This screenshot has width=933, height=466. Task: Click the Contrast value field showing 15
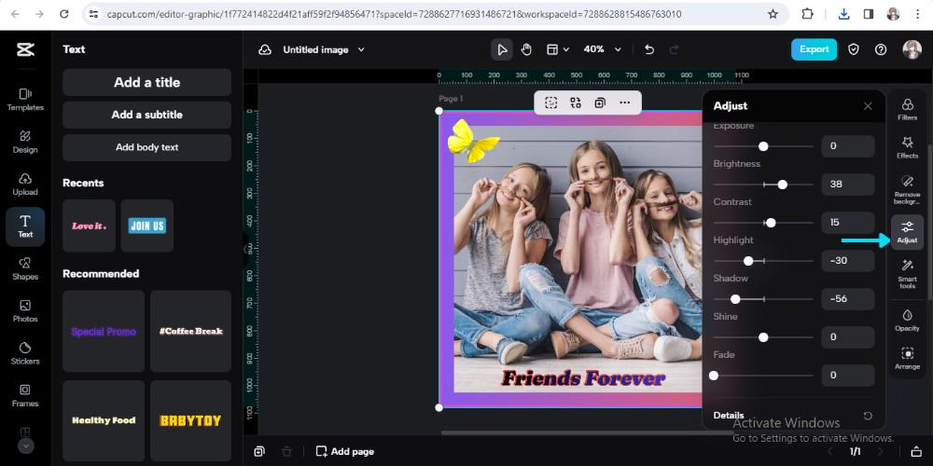pyautogui.click(x=848, y=223)
